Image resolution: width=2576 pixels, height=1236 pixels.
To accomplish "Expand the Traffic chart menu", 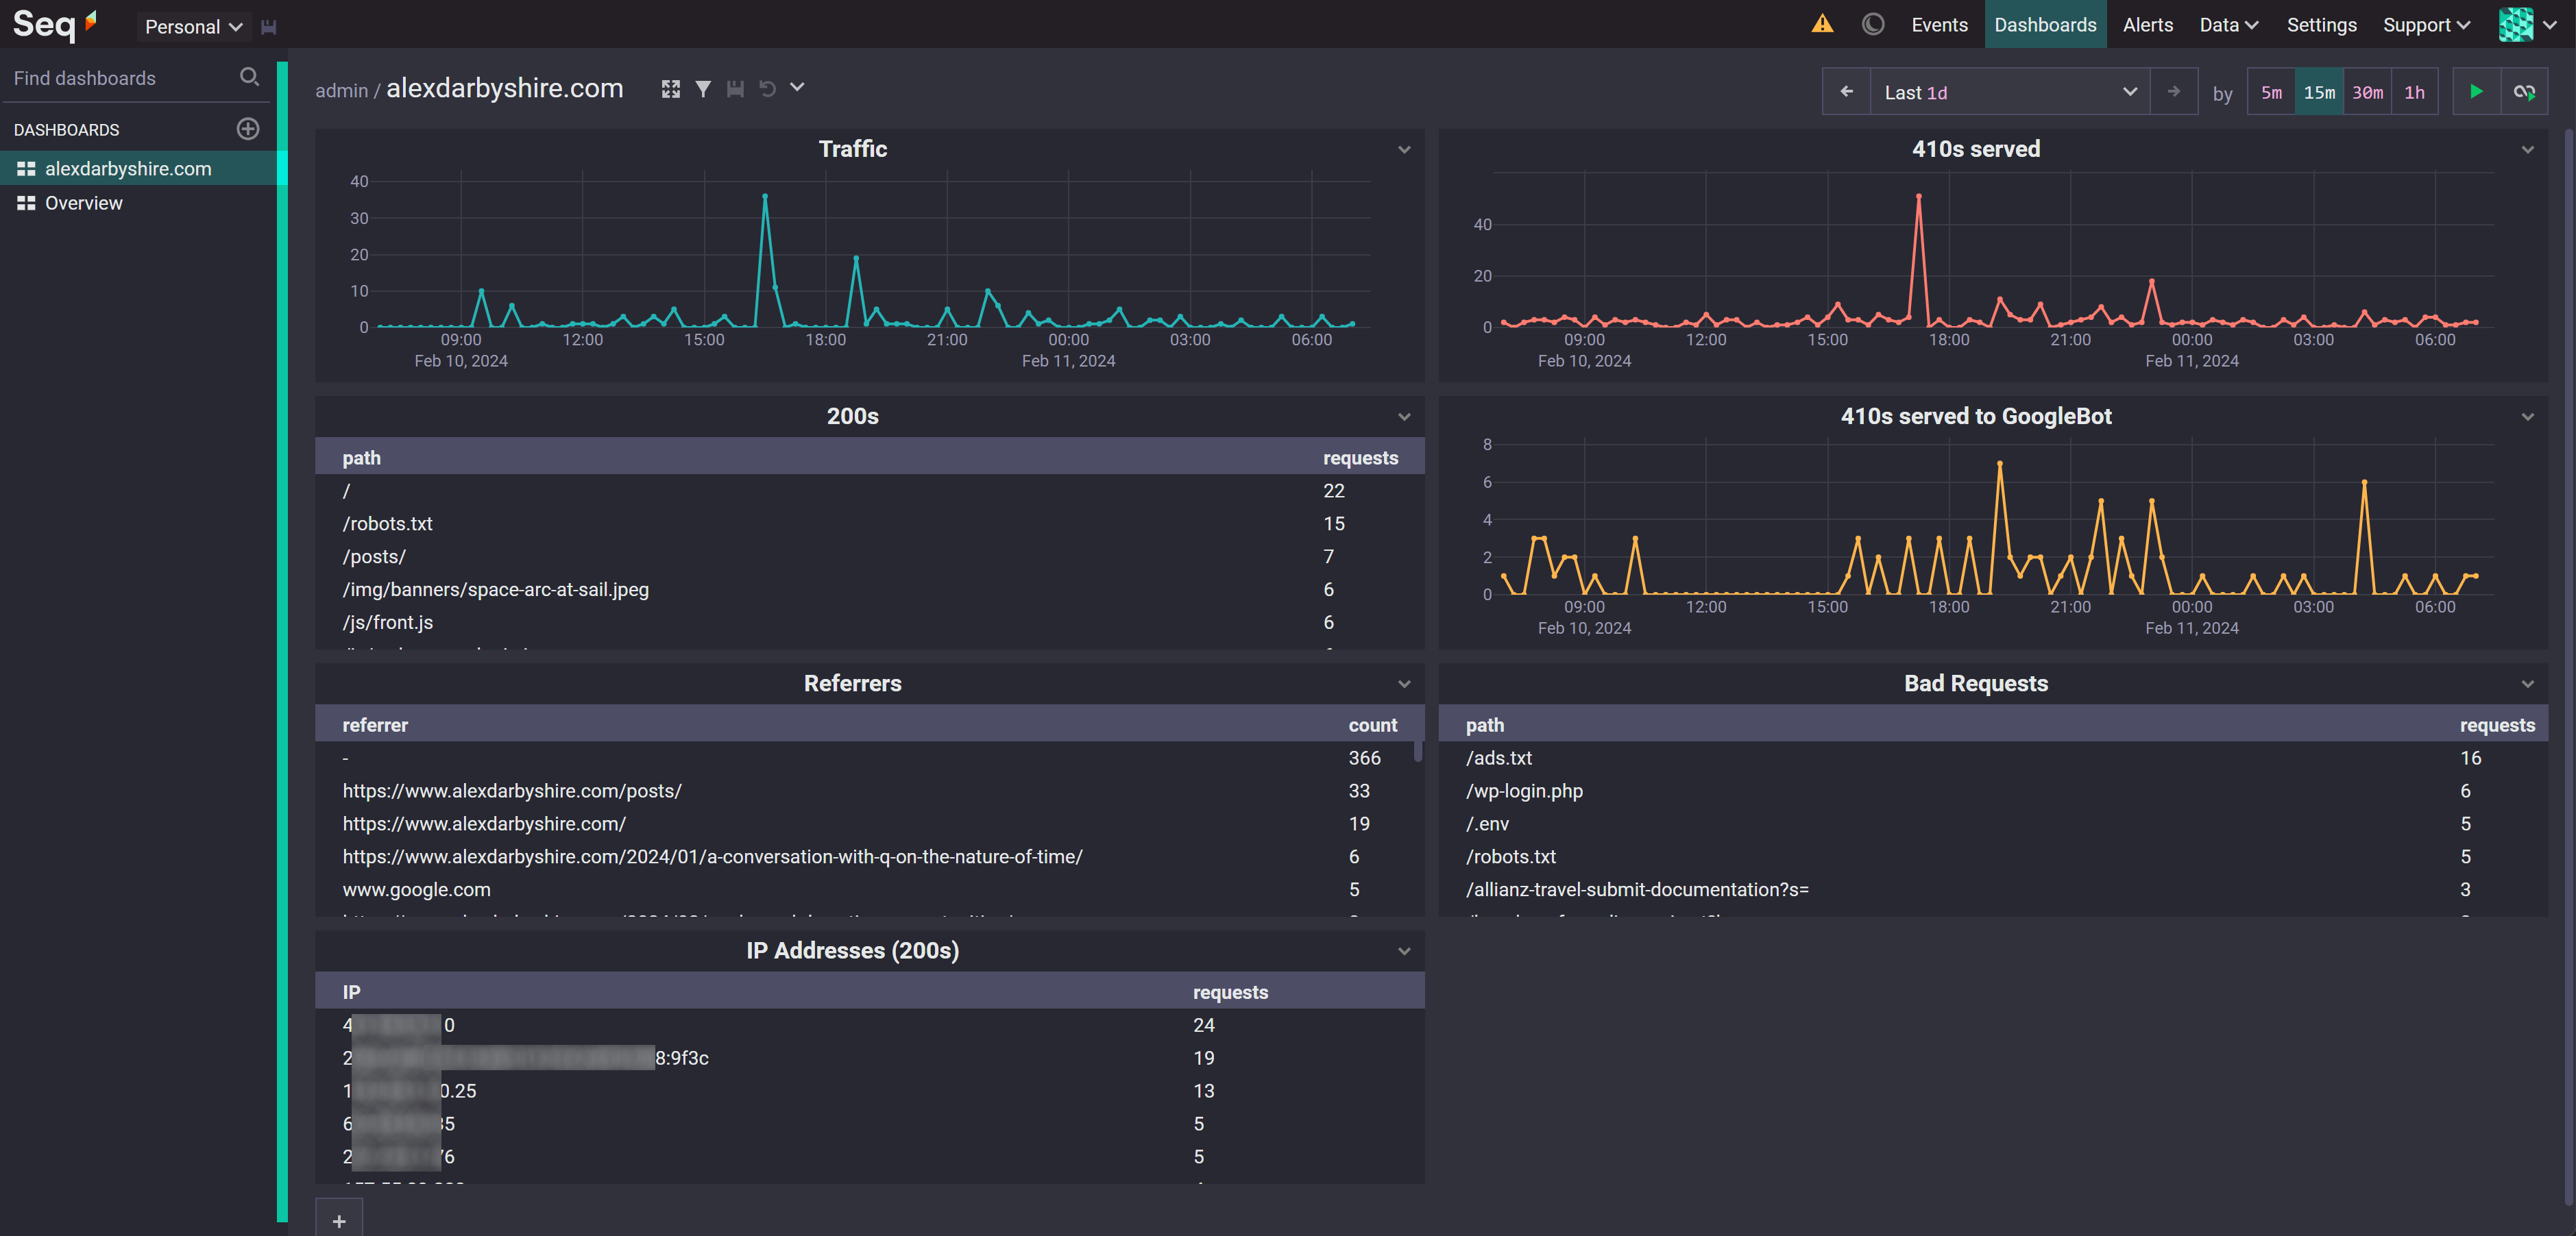I will 1404,150.
